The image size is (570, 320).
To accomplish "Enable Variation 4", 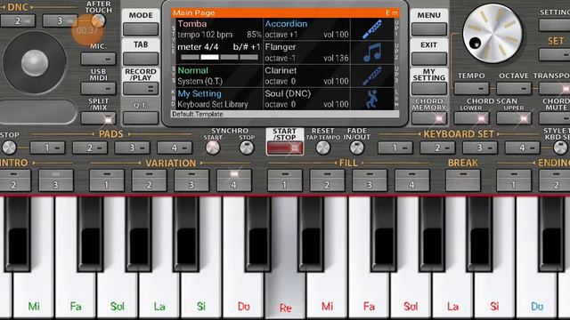I will point(233,180).
